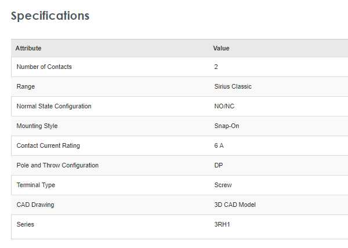Image resolution: width=348 pixels, height=248 pixels.
Task: Select Pole and Throw Configuration label
Action: click(57, 165)
